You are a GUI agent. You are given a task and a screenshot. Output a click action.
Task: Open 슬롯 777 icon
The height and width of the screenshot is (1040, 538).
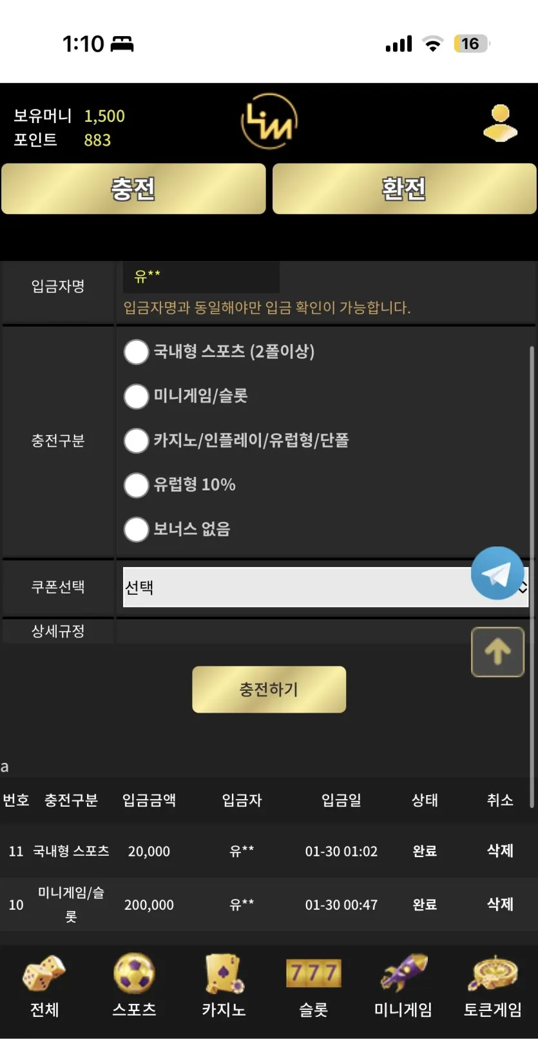[314, 973]
